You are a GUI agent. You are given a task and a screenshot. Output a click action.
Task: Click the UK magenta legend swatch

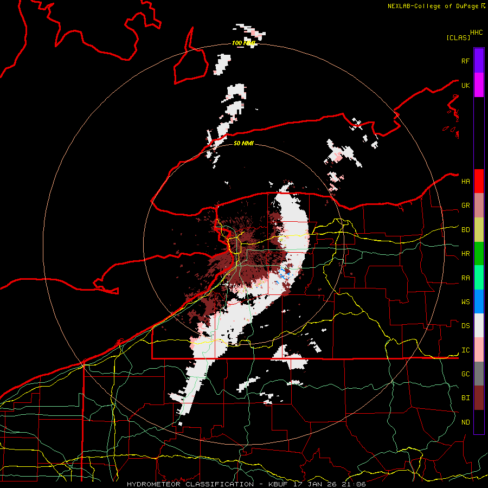coord(479,85)
